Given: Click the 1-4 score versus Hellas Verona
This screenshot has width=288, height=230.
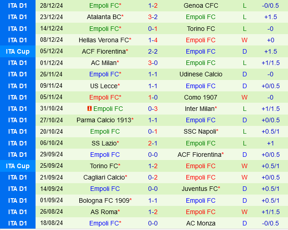Looking at the screenshot, I should (x=153, y=40).
